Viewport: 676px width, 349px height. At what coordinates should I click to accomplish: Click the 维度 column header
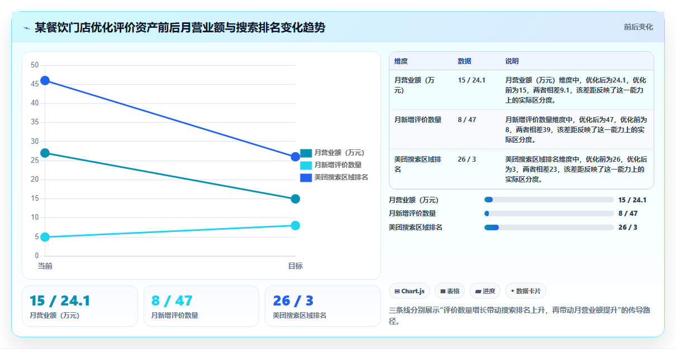point(401,61)
